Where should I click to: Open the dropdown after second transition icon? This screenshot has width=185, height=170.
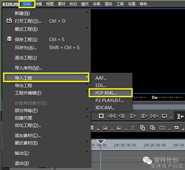pyautogui.click(x=126, y=130)
